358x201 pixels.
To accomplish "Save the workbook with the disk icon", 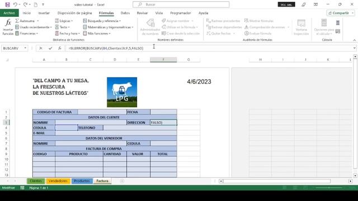I will (x=7, y=4).
